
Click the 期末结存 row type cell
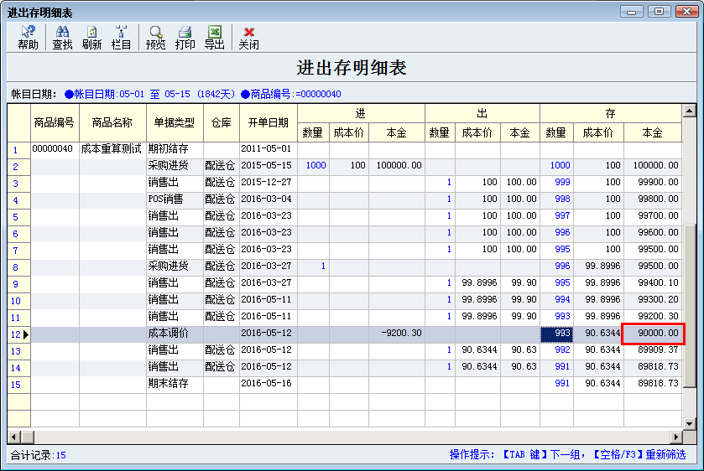click(175, 384)
